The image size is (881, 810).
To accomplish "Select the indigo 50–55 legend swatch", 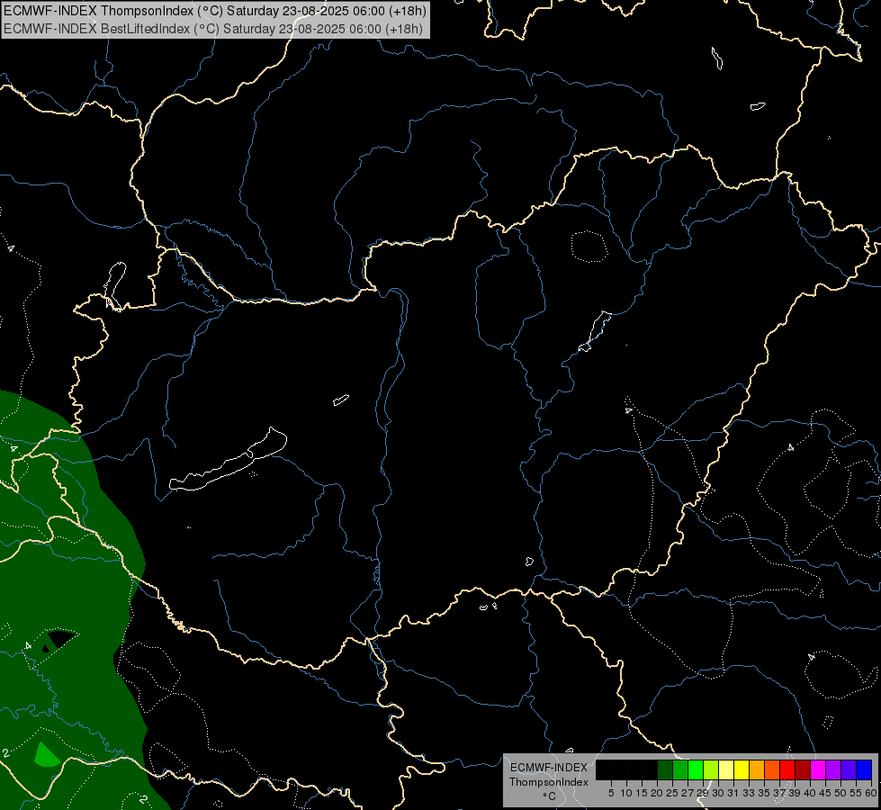I will (849, 769).
